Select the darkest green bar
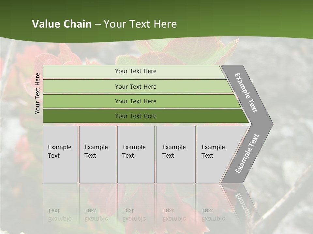 135,116
